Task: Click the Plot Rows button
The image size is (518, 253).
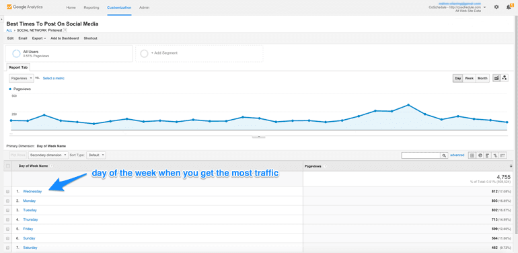Action: click(18, 155)
